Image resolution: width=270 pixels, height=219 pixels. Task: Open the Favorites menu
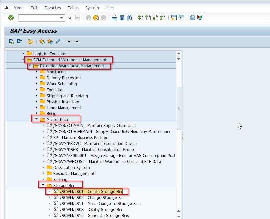tap(53, 8)
